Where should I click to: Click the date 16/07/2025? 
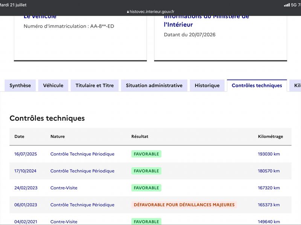pos(26,154)
